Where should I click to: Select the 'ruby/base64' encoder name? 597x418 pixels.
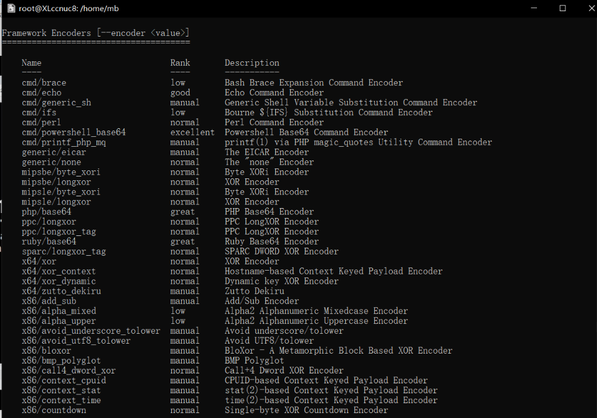click(x=49, y=241)
